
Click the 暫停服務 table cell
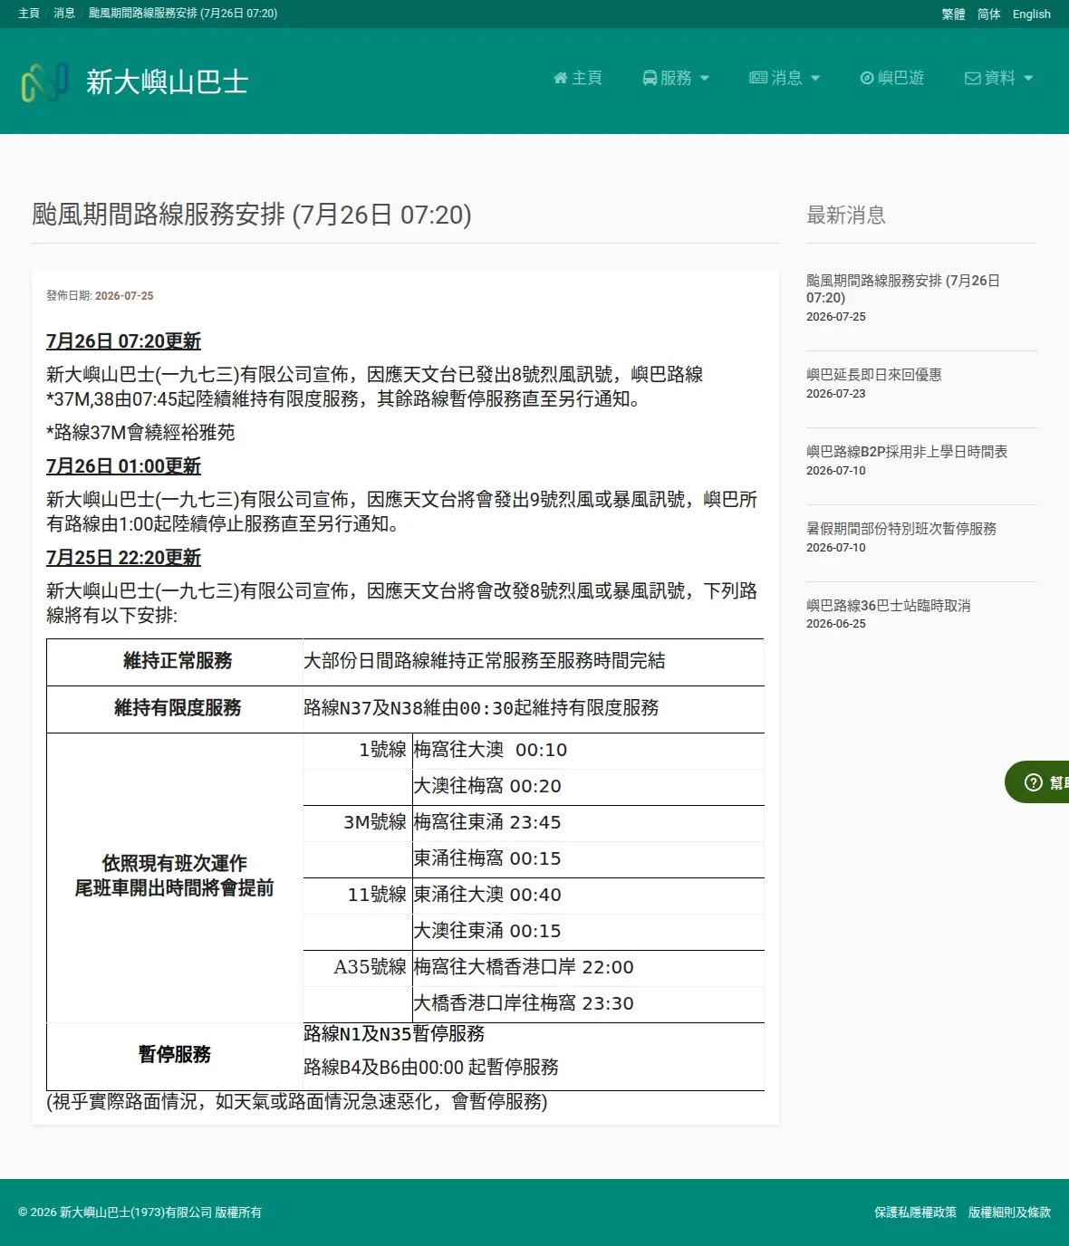coord(175,1056)
